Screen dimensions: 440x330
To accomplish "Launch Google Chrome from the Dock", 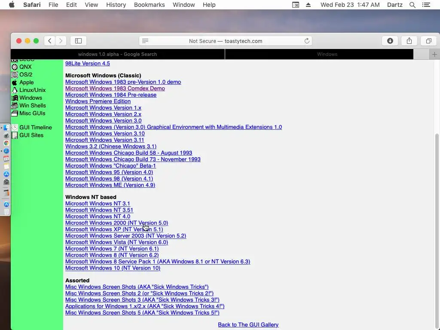I will pyautogui.click(x=6, y=143).
